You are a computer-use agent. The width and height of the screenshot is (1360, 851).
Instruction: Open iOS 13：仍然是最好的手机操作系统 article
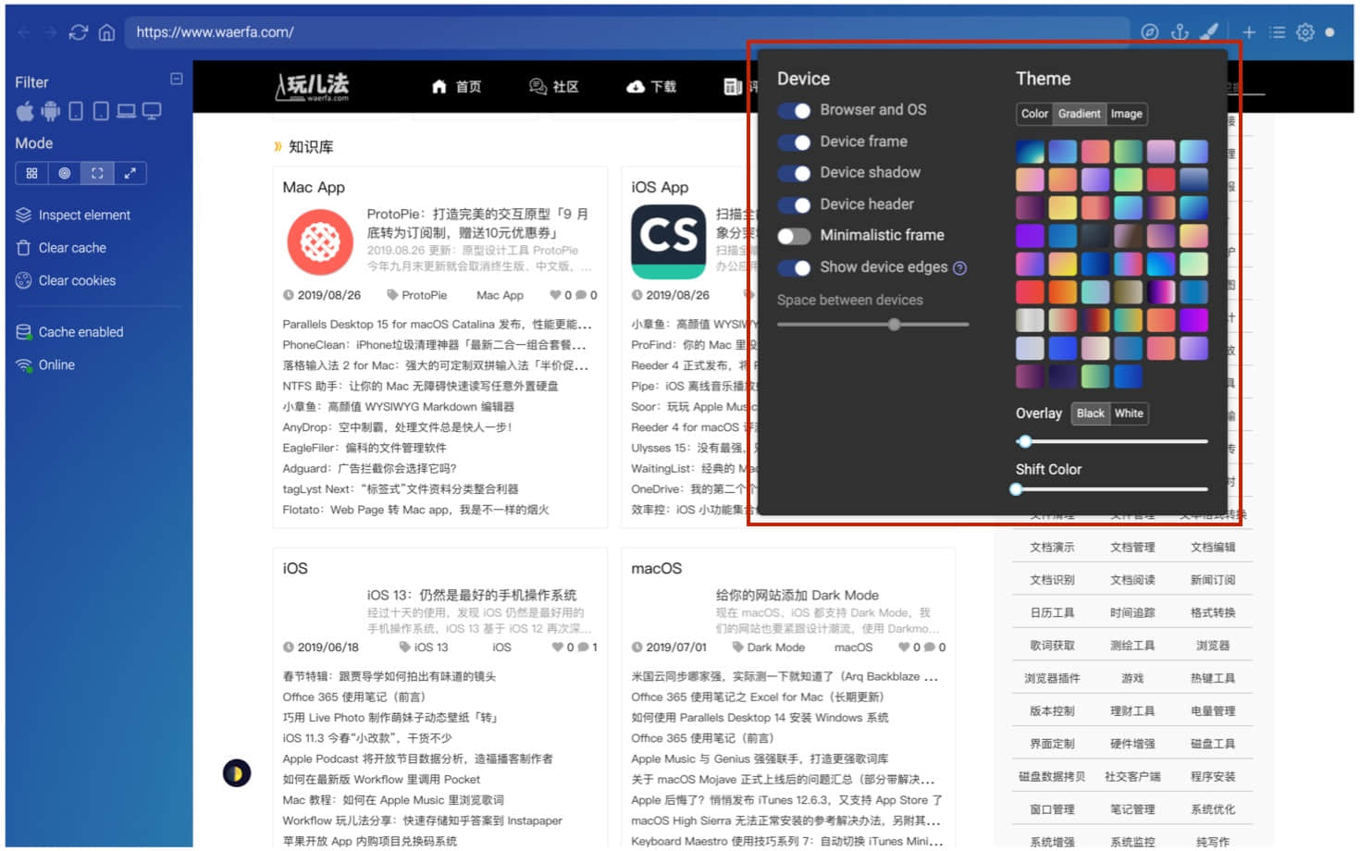point(472,596)
